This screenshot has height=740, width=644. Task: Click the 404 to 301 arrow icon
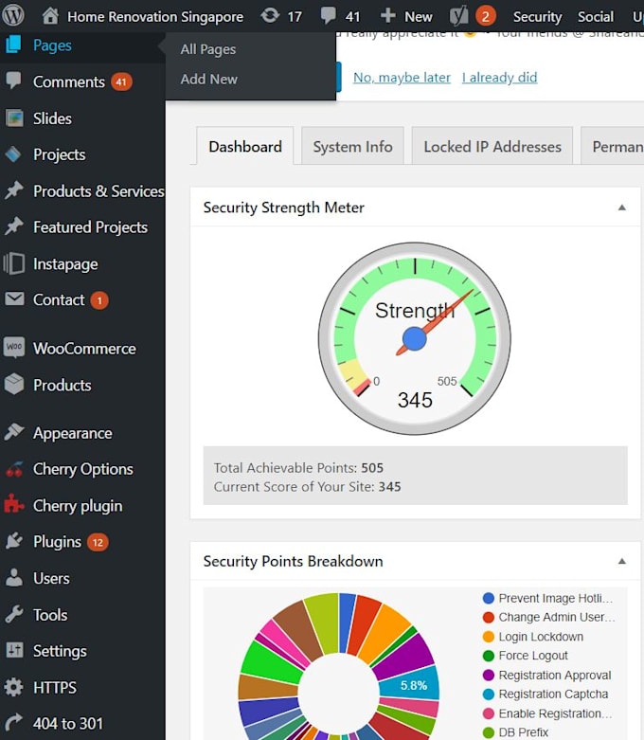pos(13,723)
